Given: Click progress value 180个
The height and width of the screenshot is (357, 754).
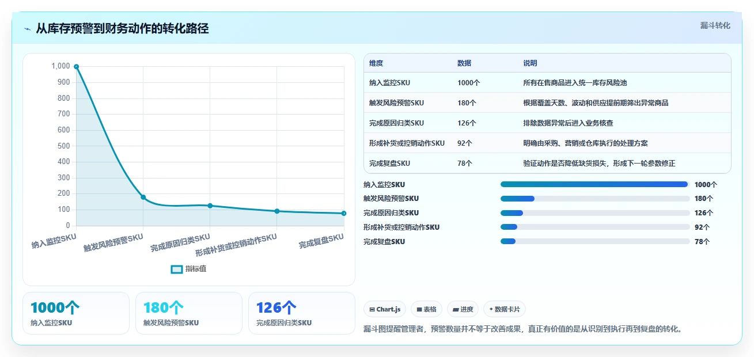Looking at the screenshot, I should pyautogui.click(x=704, y=199).
